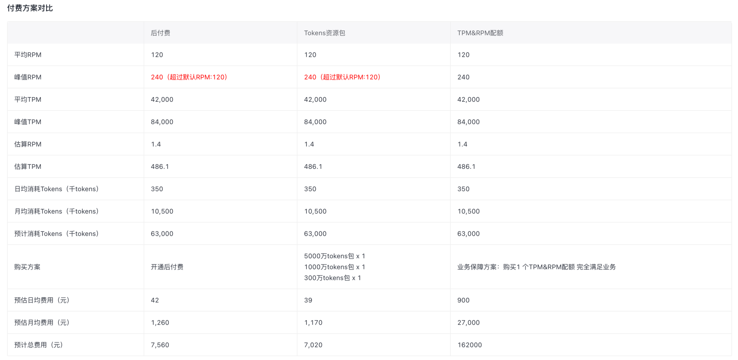Click the 预计消耗Tokens(千tokens) row label
The height and width of the screenshot is (360, 738).
(x=57, y=234)
